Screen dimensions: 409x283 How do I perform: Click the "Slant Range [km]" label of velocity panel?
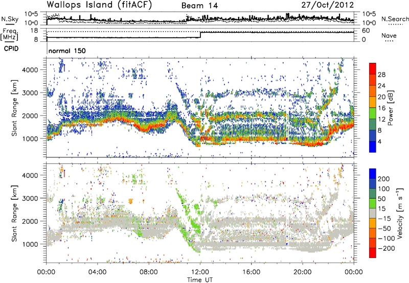point(14,214)
